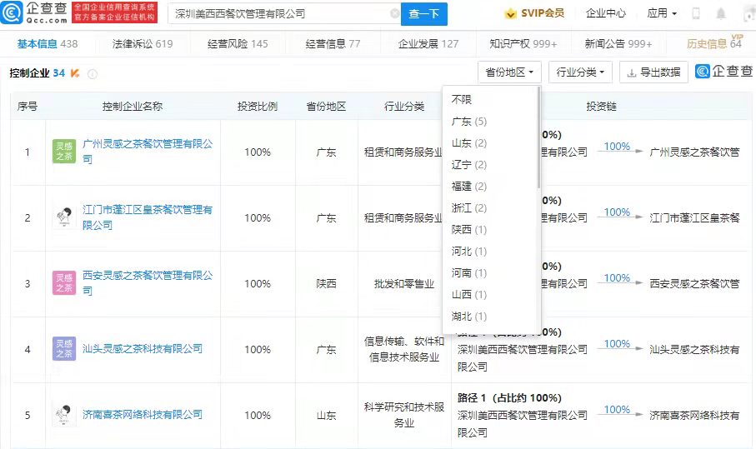Open the mobile phone icon in header
The width and height of the screenshot is (756, 449).
click(x=696, y=13)
